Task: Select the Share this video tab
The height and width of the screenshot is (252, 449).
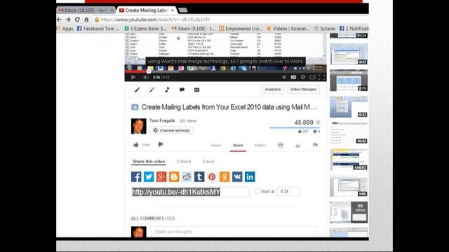Action: pos(149,162)
